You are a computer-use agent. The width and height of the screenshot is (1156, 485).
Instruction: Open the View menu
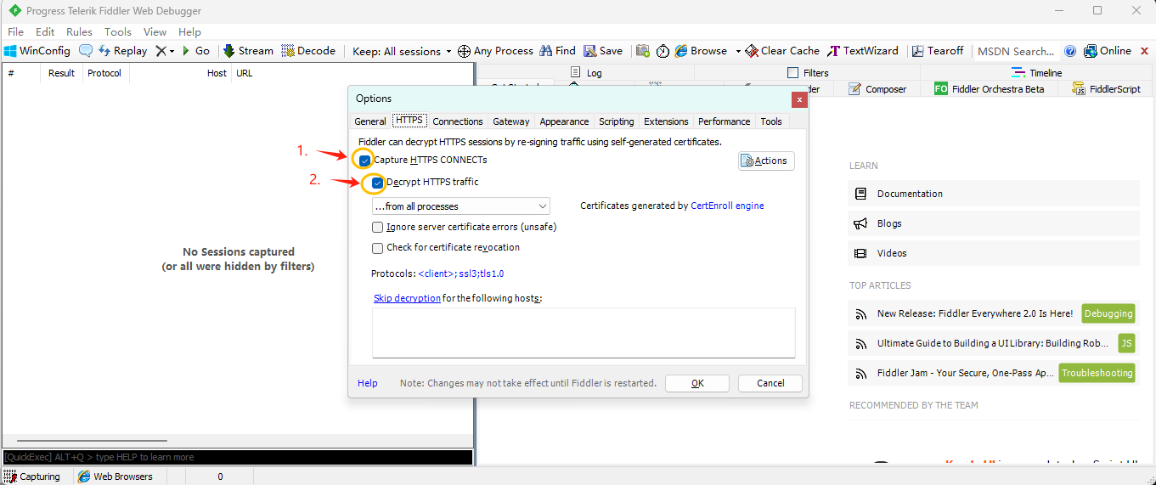tap(155, 31)
